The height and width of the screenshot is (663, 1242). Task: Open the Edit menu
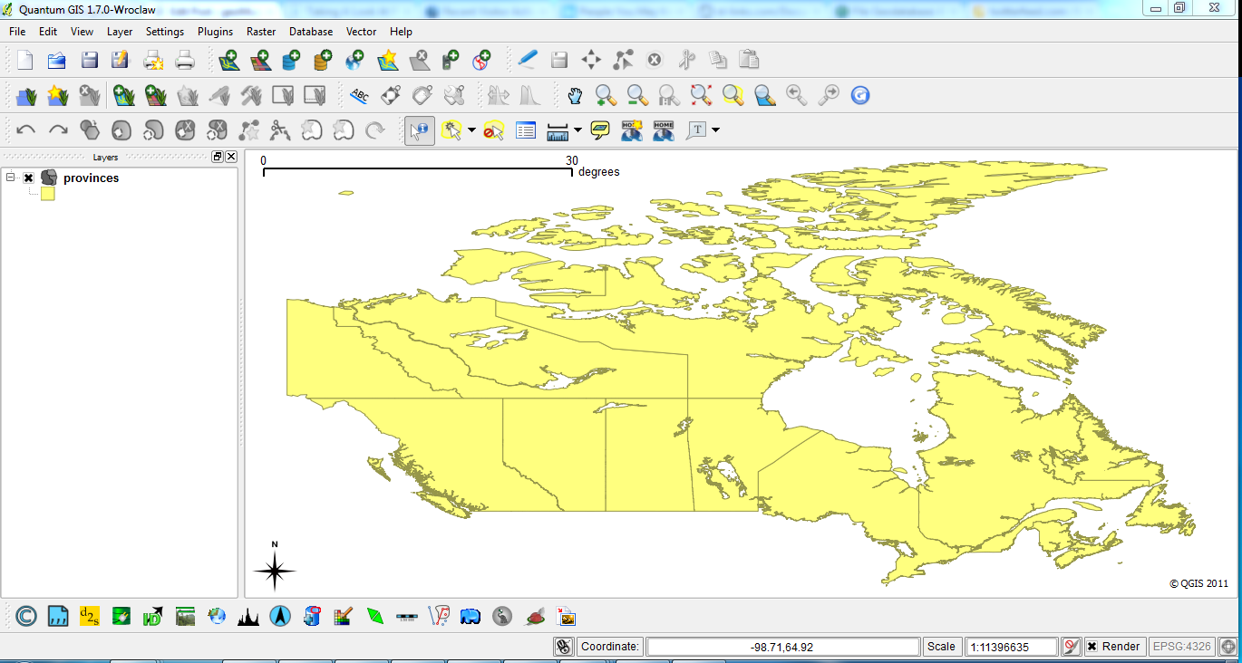(x=48, y=31)
